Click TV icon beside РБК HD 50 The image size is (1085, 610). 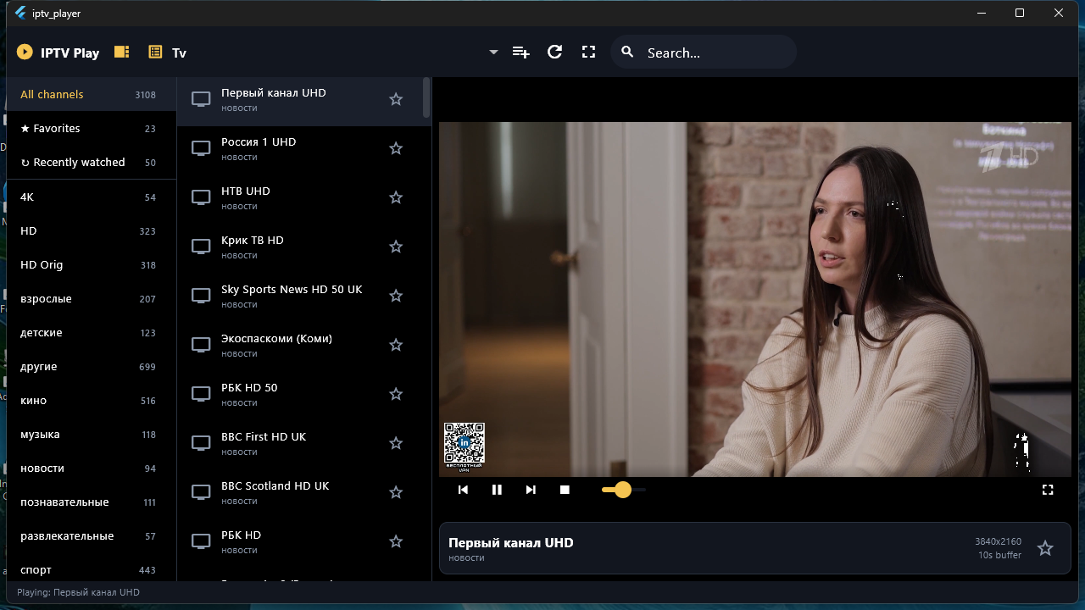point(201,394)
